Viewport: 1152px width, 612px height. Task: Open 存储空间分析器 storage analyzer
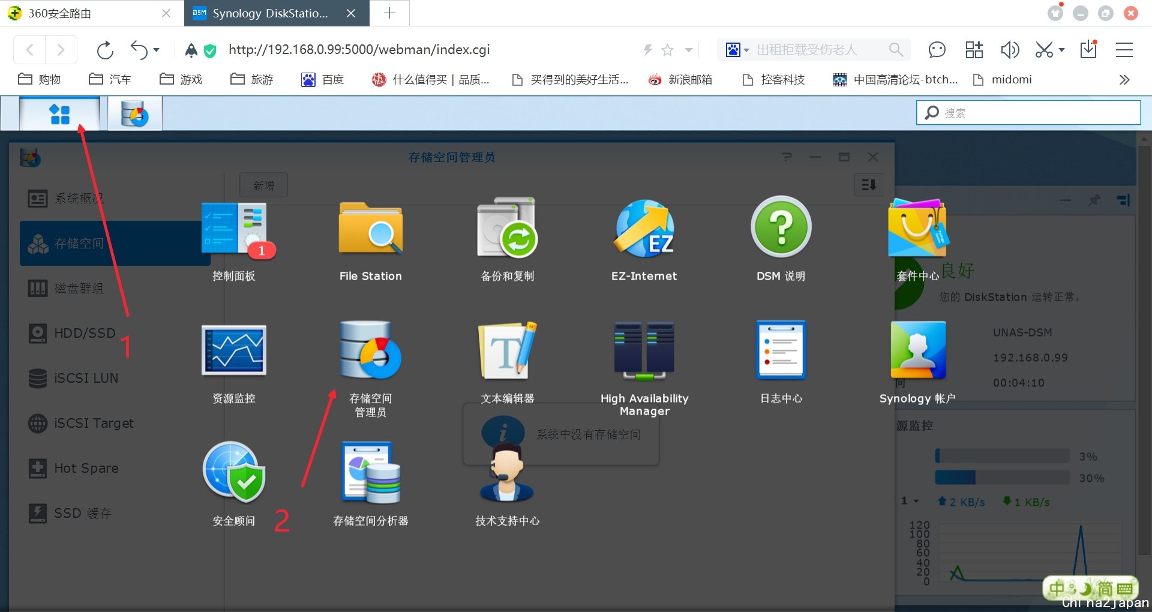click(370, 485)
